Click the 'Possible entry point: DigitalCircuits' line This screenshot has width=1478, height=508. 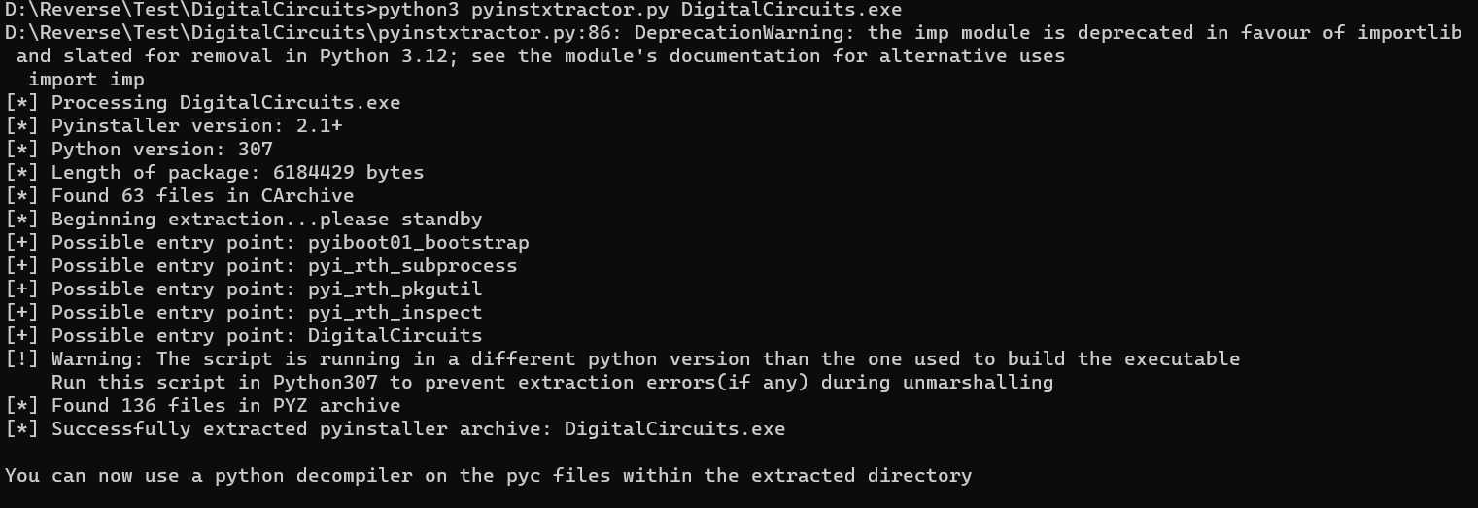point(266,336)
